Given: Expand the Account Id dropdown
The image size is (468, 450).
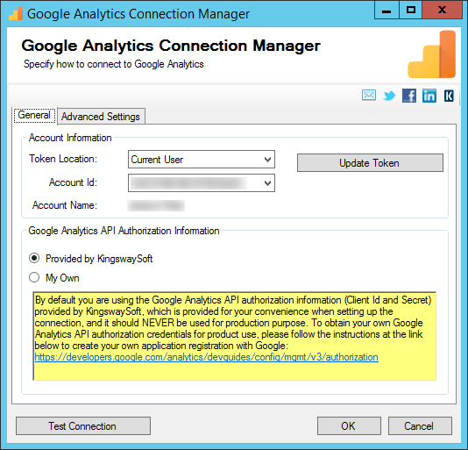Looking at the screenshot, I should point(202,182).
